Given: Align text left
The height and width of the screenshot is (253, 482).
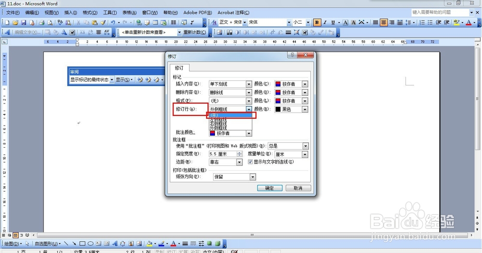Looking at the screenshot, I should coord(375,23).
